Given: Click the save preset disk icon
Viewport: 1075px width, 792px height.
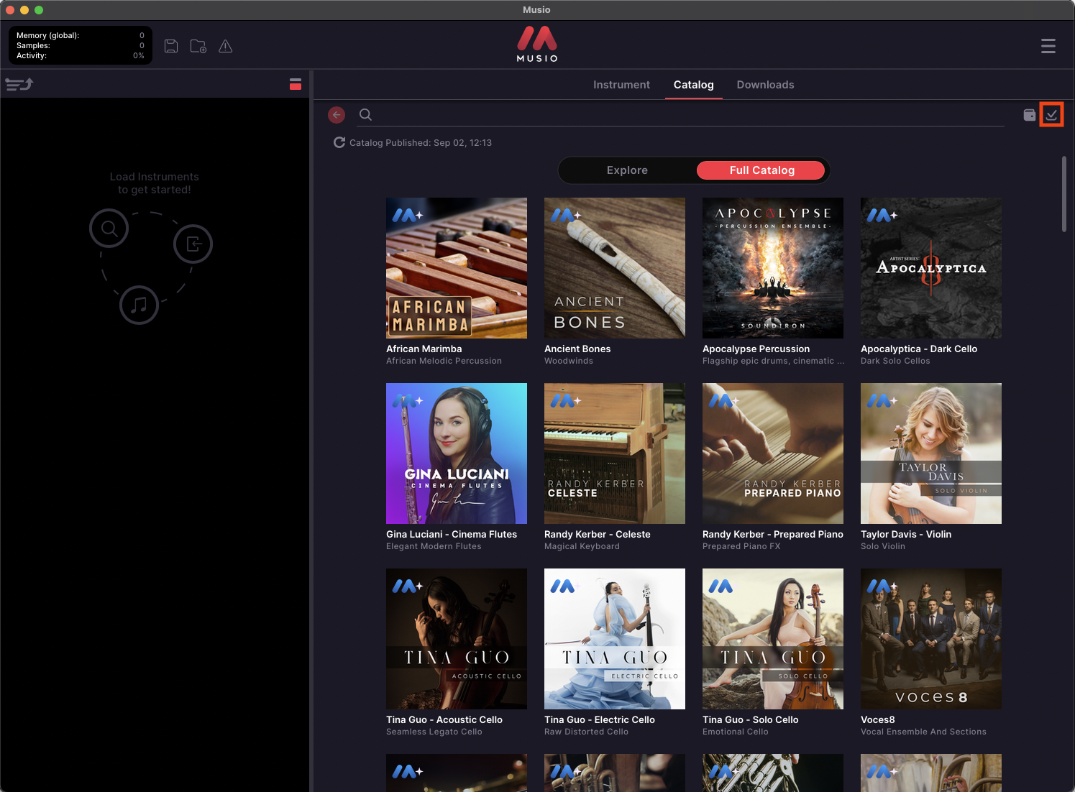Looking at the screenshot, I should click(x=171, y=46).
